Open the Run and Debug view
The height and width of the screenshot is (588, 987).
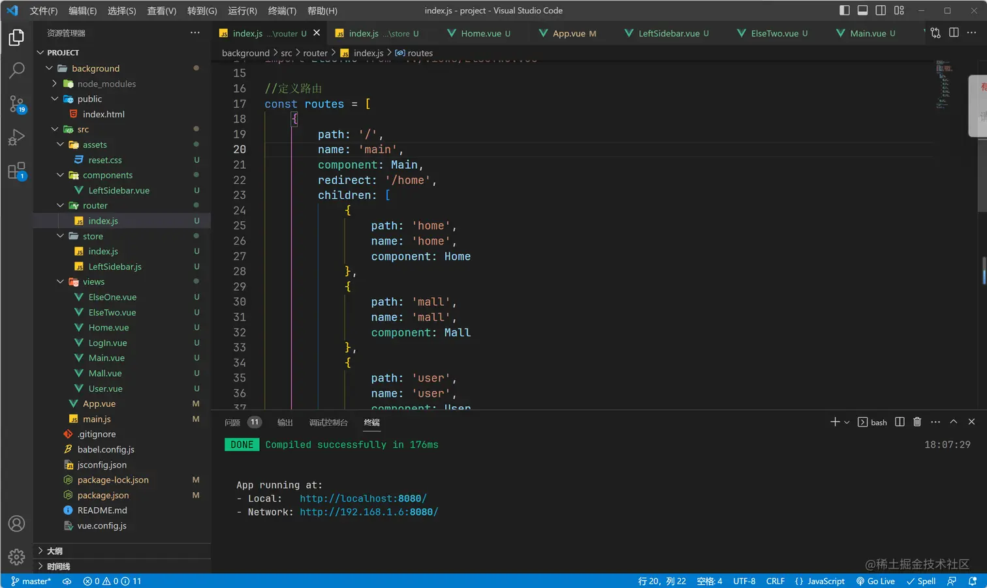point(16,138)
